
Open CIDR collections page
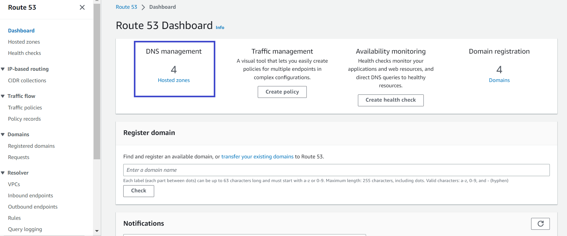[x=27, y=80]
